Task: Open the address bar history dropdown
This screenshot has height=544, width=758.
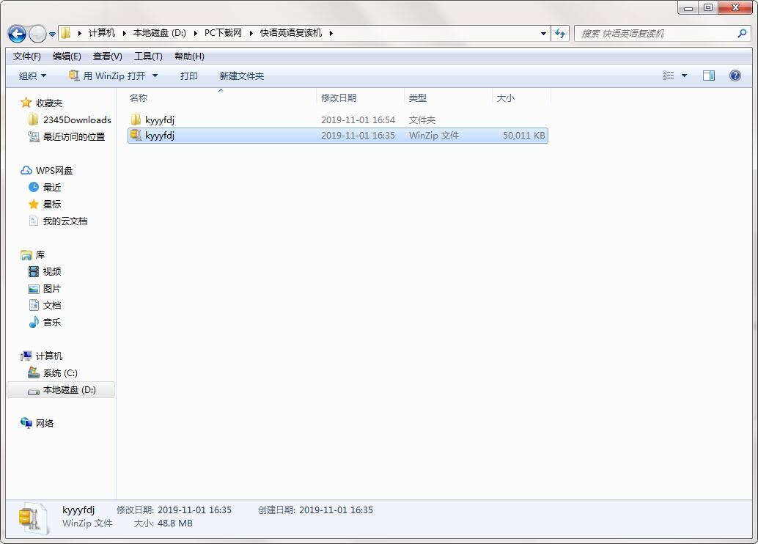Action: point(543,34)
